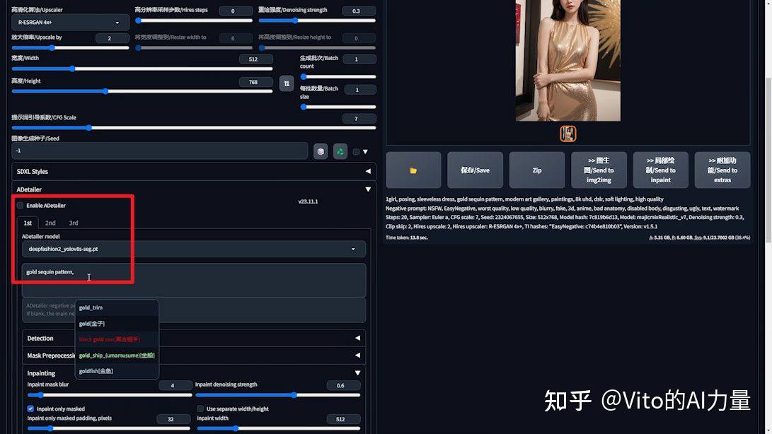The width and height of the screenshot is (772, 434).
Task: Click the Inpaint denoising strength value field
Action: coord(344,385)
